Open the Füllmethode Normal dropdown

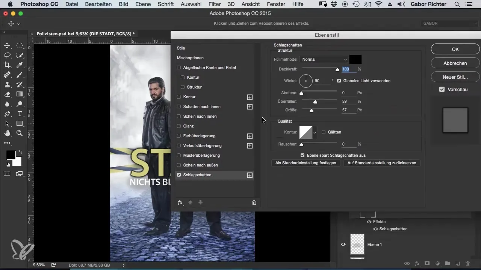[x=324, y=59]
